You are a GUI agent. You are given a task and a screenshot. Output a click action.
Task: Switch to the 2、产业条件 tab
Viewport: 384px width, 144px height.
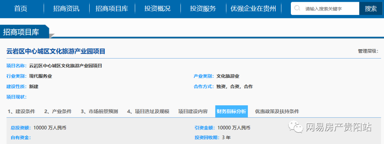pyautogui.click(x=58, y=111)
